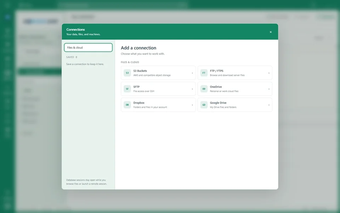The width and height of the screenshot is (340, 213).
Task: Close the Connections dialog
Action: click(271, 32)
